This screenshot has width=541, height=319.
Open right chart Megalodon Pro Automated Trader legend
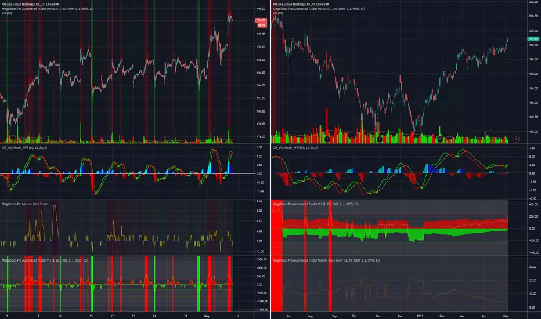[x=319, y=9]
